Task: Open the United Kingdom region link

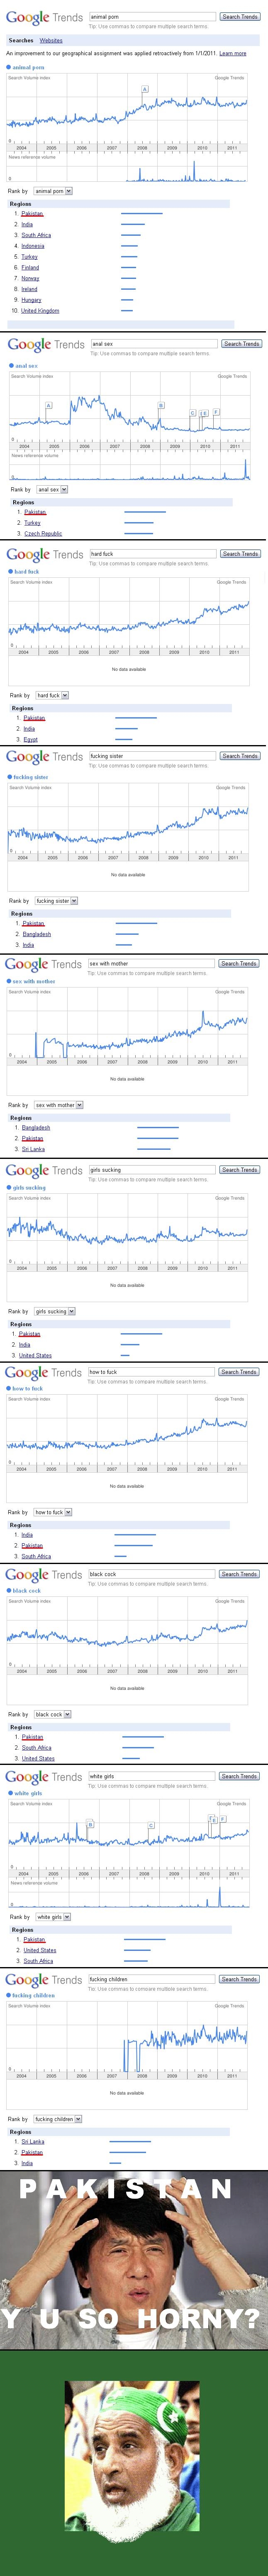Action: coord(40,311)
